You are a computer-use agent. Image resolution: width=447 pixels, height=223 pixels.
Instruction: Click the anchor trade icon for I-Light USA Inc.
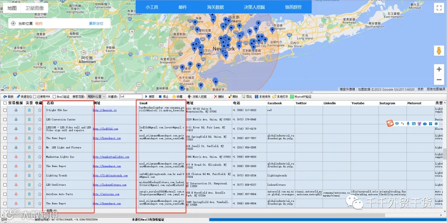(16, 110)
